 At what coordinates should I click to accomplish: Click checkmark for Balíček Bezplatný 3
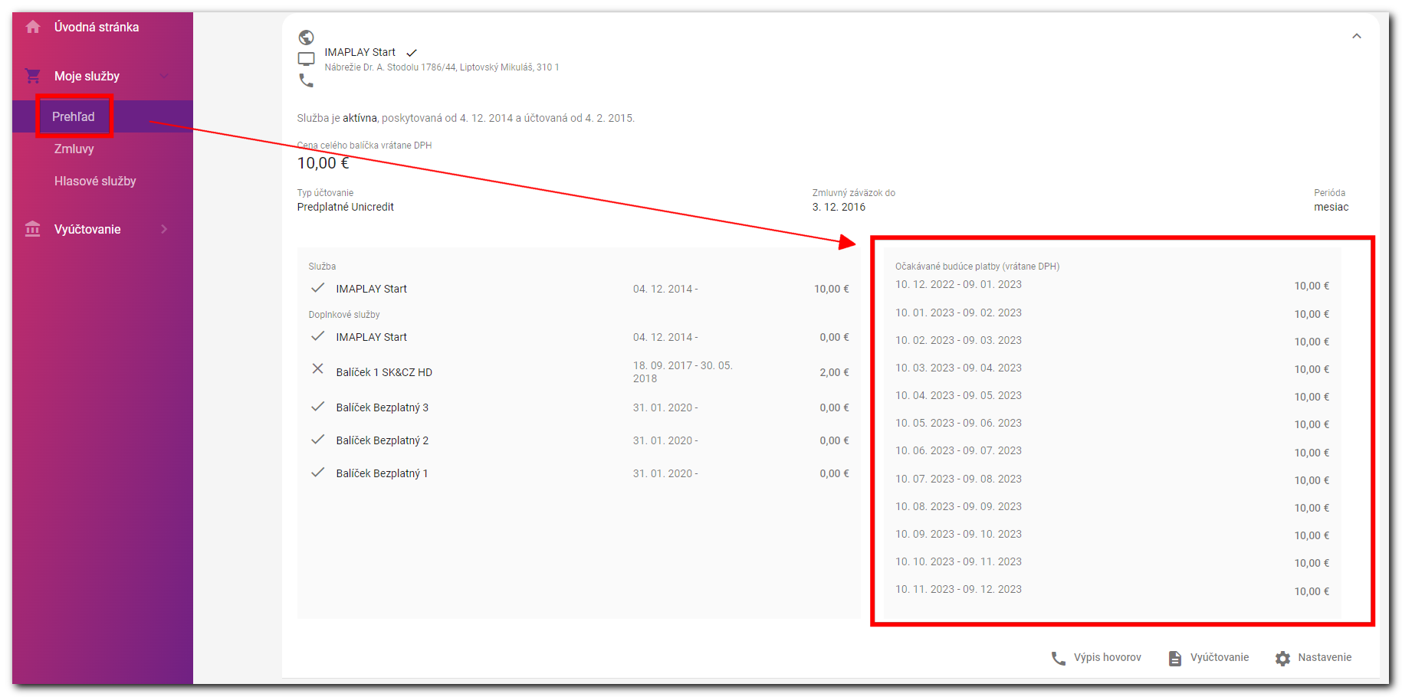pyautogui.click(x=318, y=407)
